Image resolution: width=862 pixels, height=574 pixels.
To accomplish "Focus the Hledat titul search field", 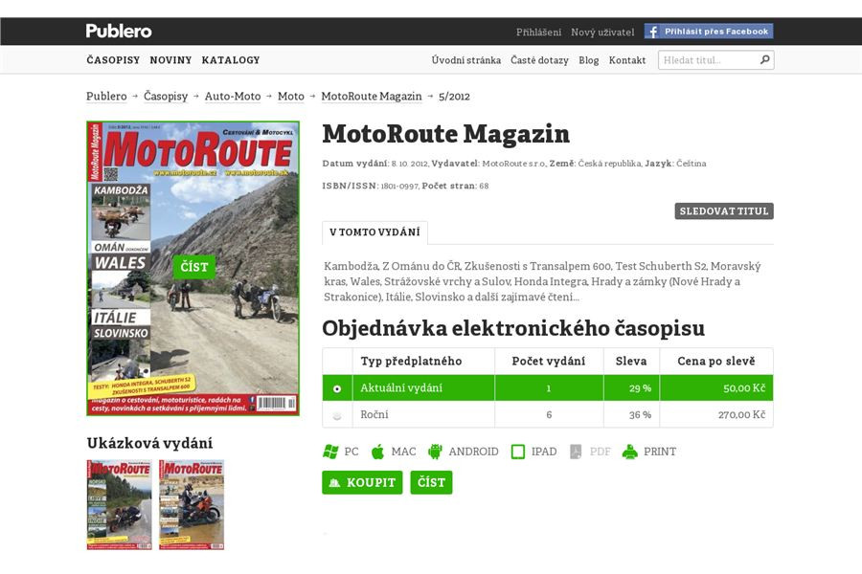I will coord(707,60).
